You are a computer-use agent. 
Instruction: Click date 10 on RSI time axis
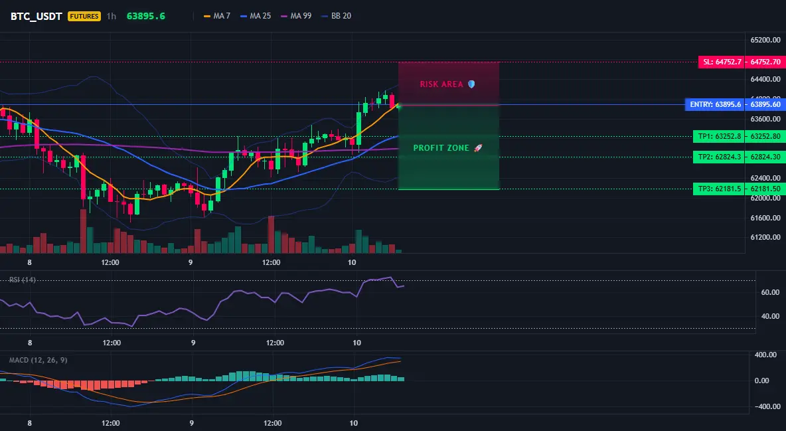(x=356, y=343)
